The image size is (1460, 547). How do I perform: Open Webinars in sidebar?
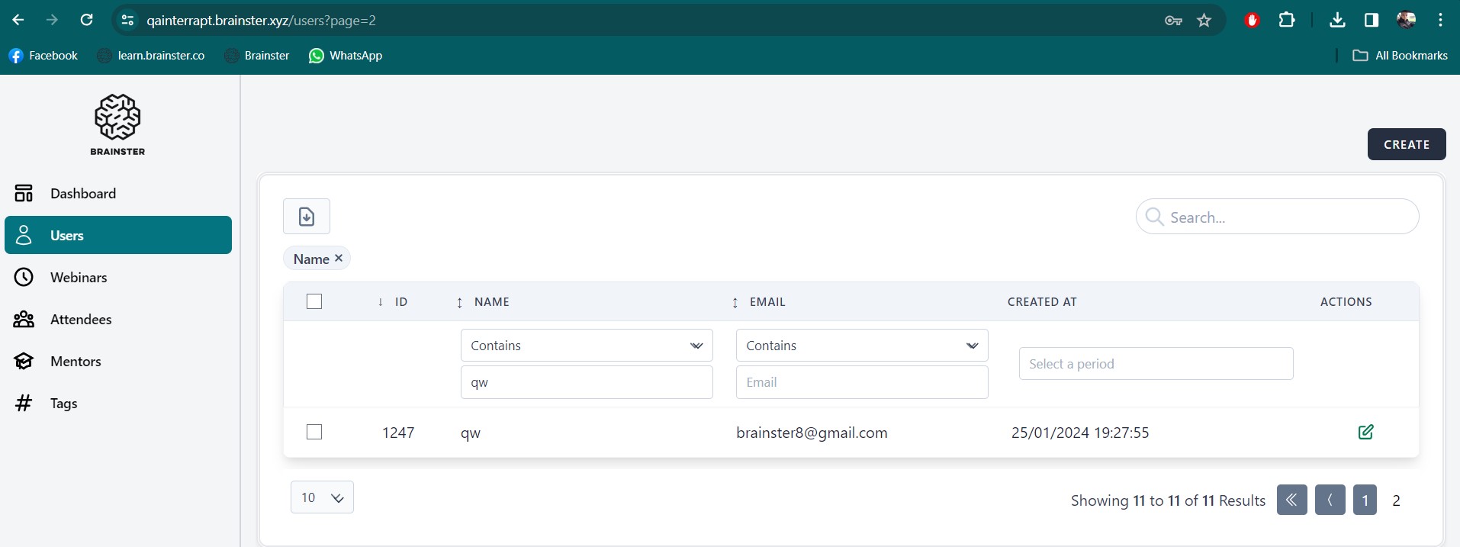click(78, 278)
